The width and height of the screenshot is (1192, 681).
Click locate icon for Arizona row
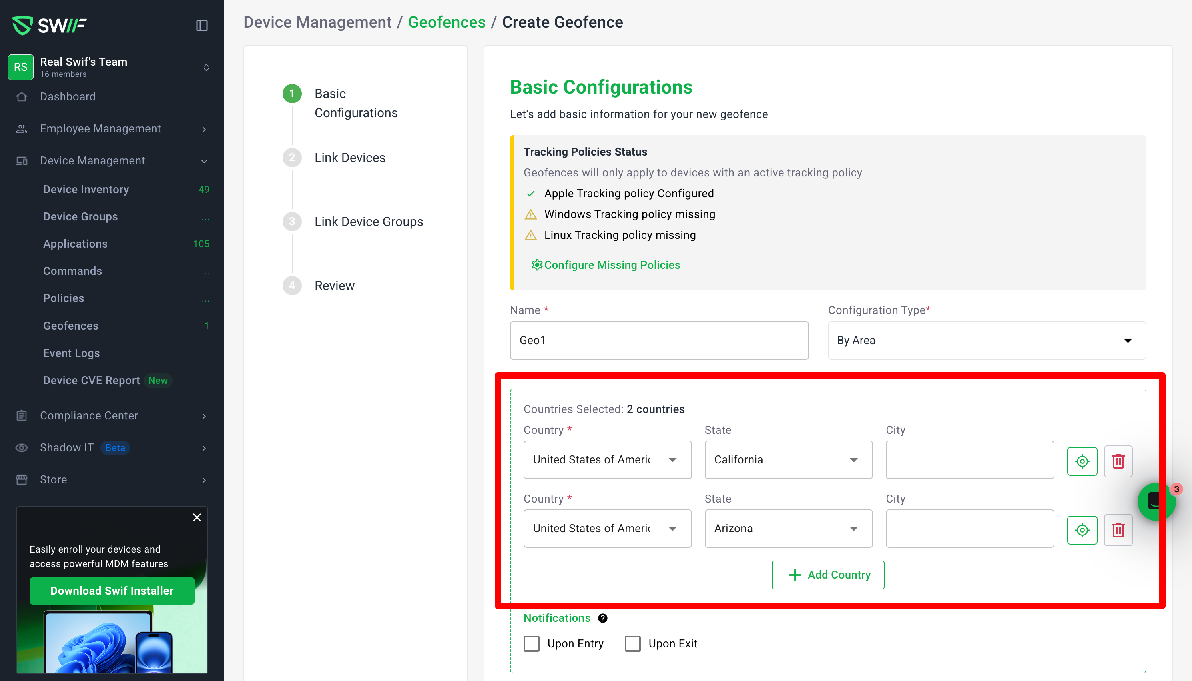pos(1082,530)
